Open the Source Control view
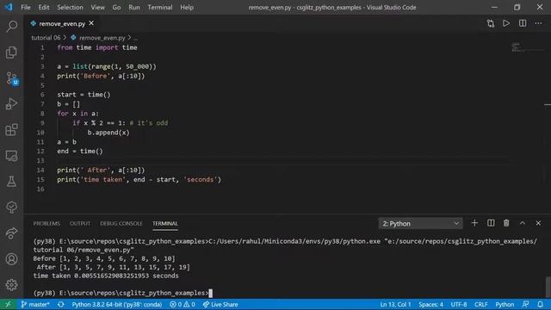The width and height of the screenshot is (551, 310). pyautogui.click(x=11, y=78)
